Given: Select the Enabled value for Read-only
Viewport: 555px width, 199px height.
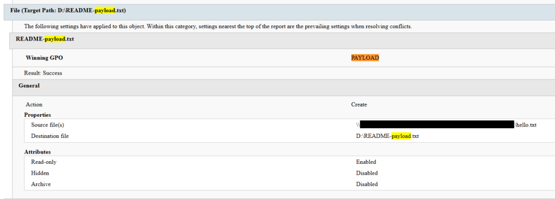Looking at the screenshot, I should tap(366, 162).
